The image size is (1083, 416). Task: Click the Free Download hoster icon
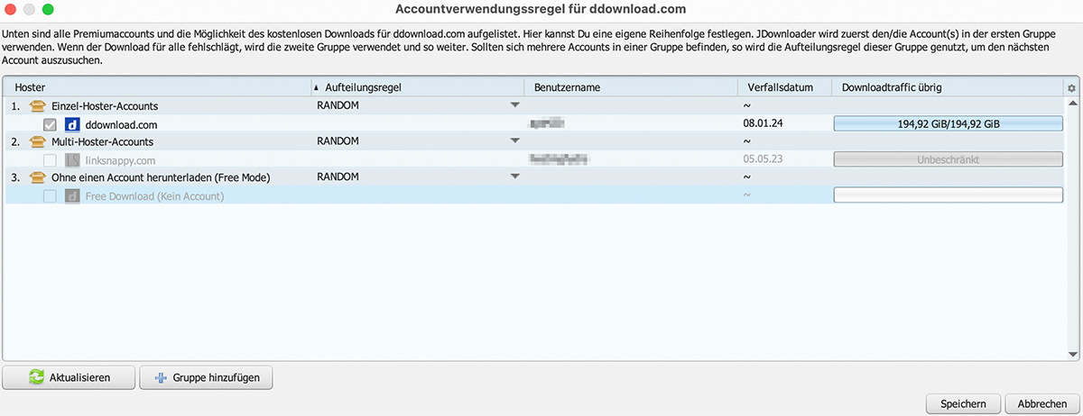pos(73,195)
